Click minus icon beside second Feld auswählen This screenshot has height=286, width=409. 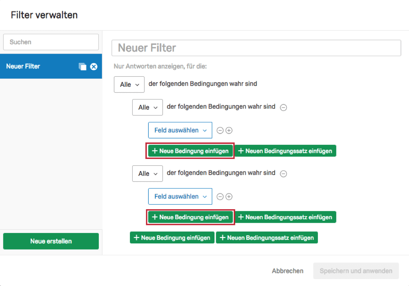pos(220,197)
